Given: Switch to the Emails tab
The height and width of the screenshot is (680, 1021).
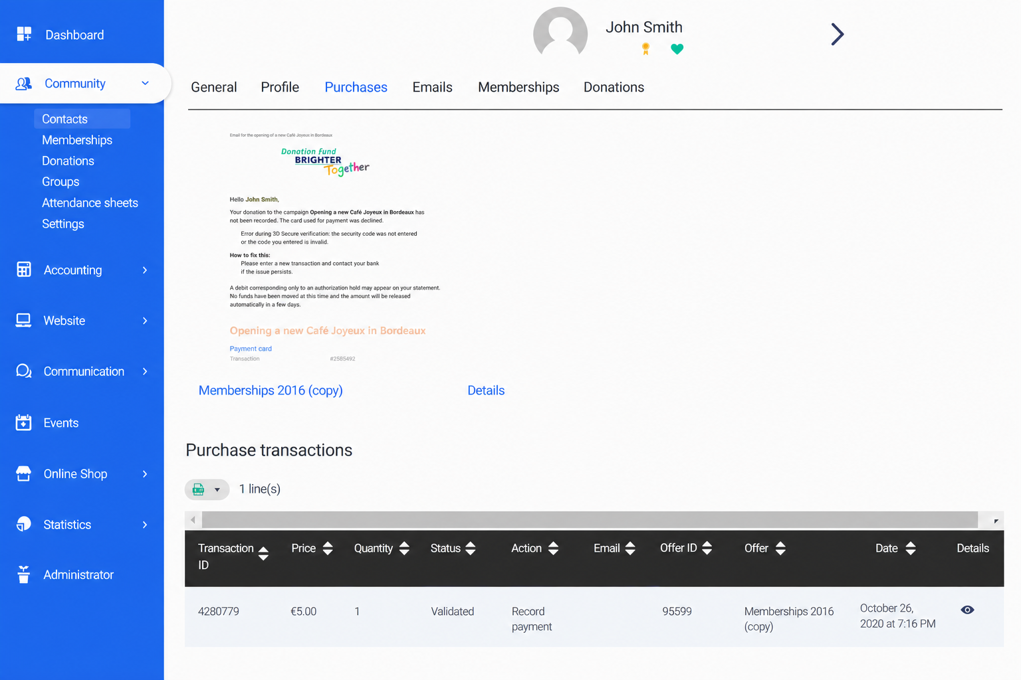Looking at the screenshot, I should point(432,87).
